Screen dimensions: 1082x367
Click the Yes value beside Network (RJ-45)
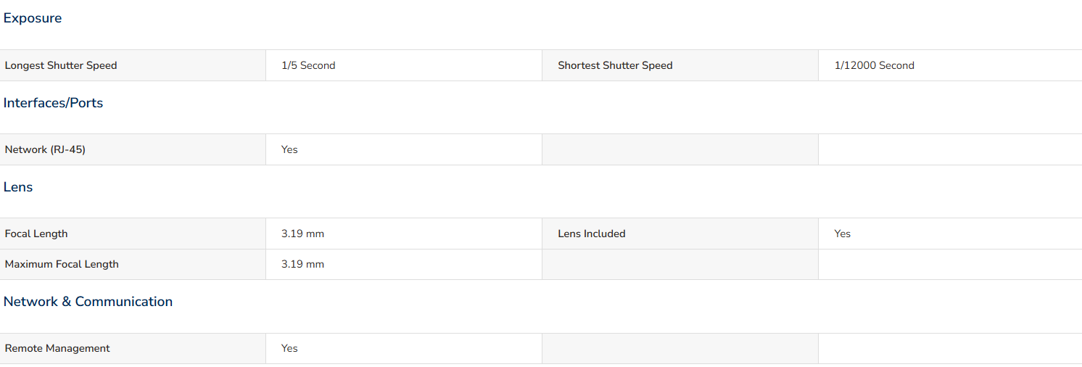click(x=289, y=149)
